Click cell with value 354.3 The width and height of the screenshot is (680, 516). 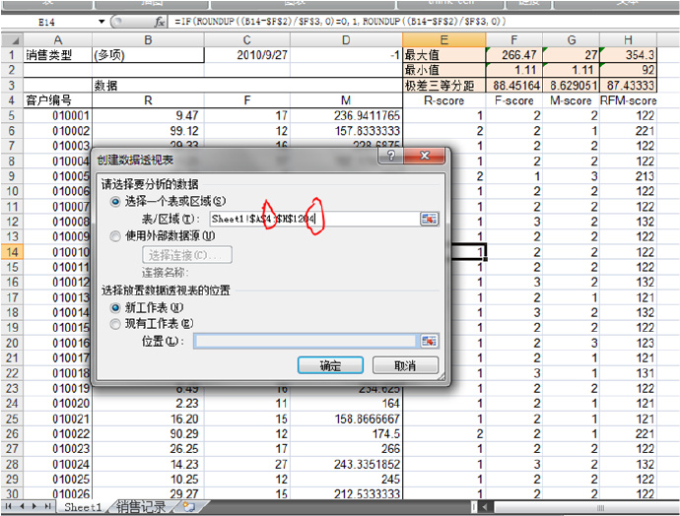628,55
